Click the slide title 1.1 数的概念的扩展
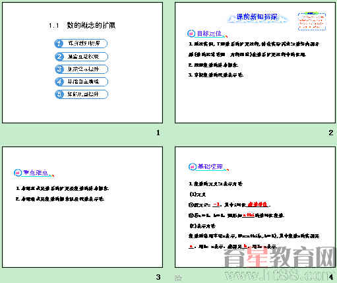Viewport: 337px width, 283px height. [x=82, y=26]
